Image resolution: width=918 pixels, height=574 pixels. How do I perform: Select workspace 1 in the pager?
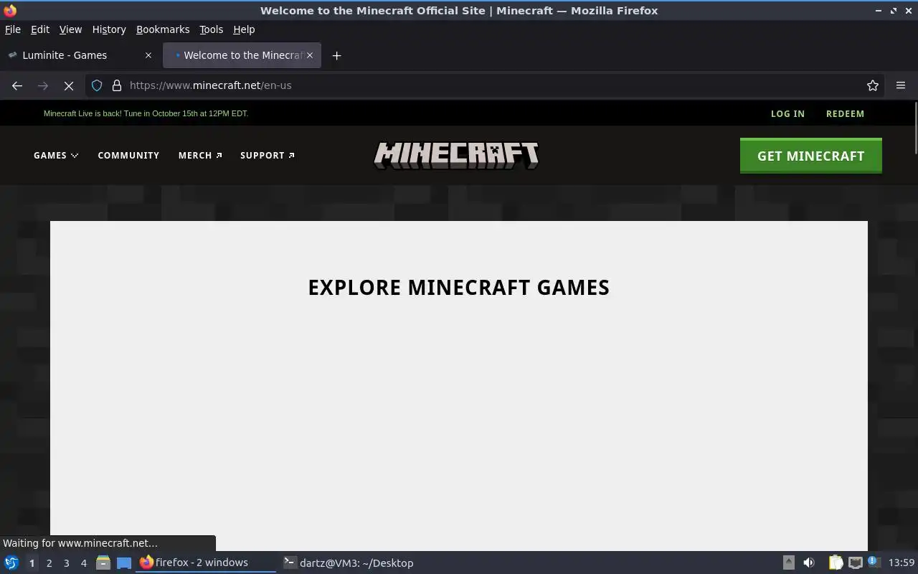point(32,563)
